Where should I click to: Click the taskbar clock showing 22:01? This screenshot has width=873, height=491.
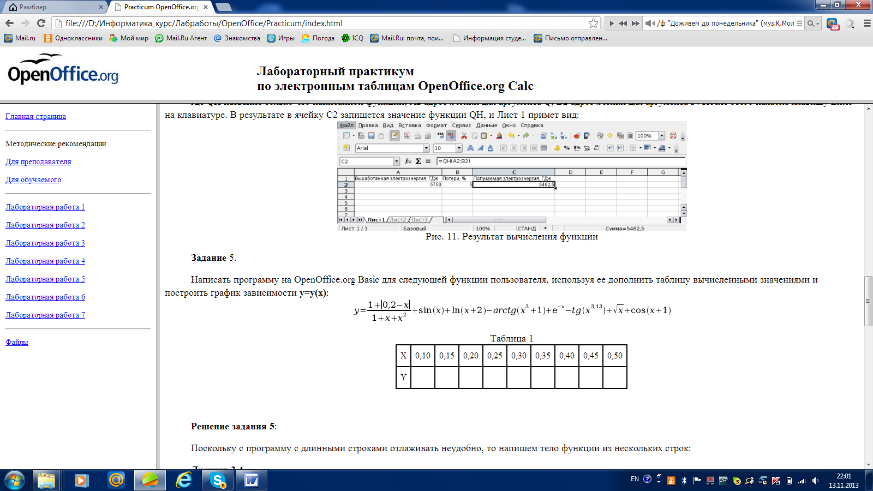pos(844,480)
